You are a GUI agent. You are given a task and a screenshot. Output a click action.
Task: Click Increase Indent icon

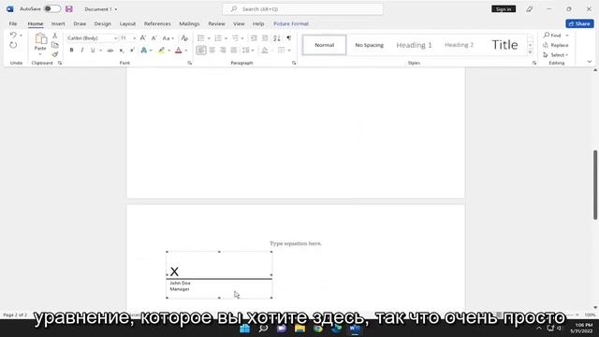pyautogui.click(x=265, y=38)
